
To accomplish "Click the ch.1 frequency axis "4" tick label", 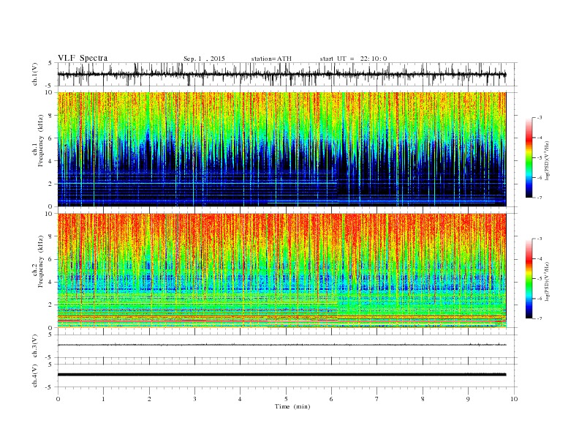I will [x=50, y=161].
